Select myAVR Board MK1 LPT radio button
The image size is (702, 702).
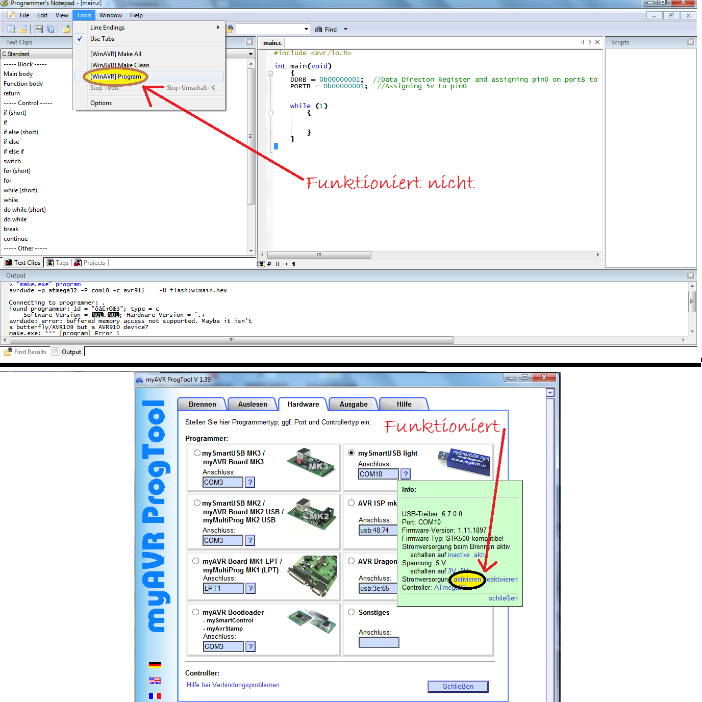point(196,561)
